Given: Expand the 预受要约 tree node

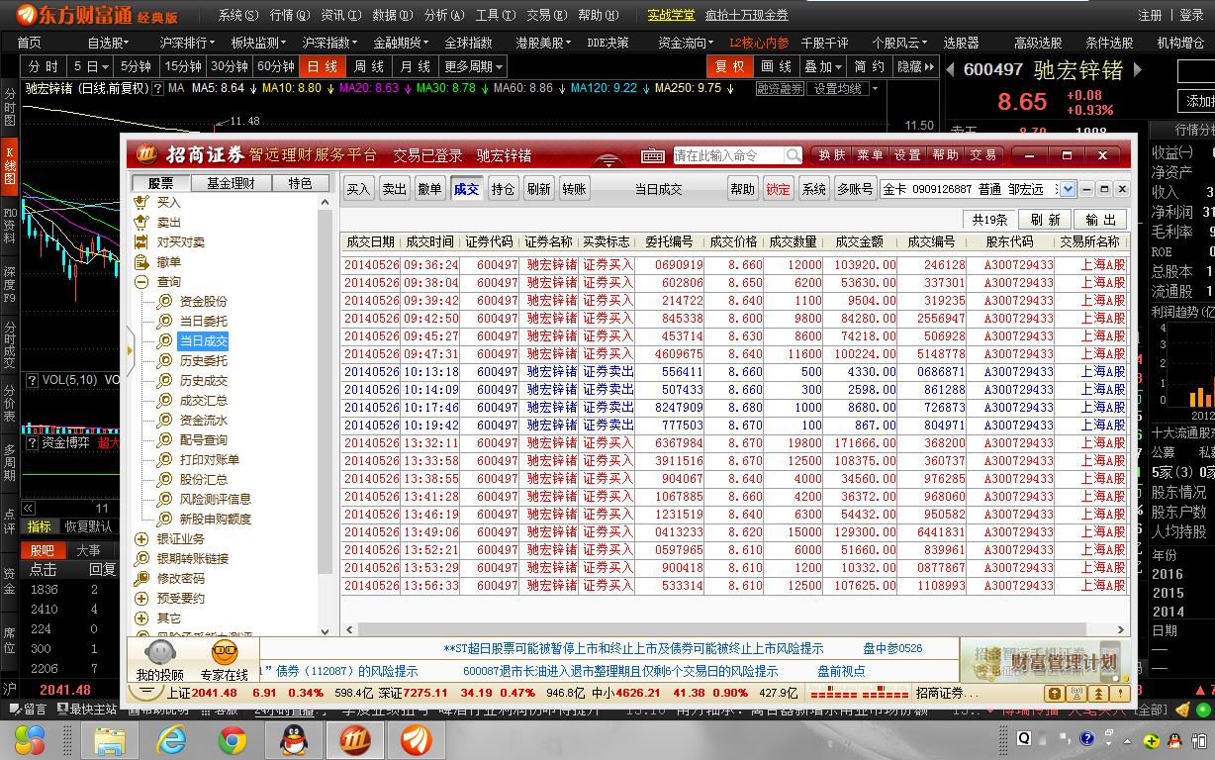Looking at the screenshot, I should (140, 599).
